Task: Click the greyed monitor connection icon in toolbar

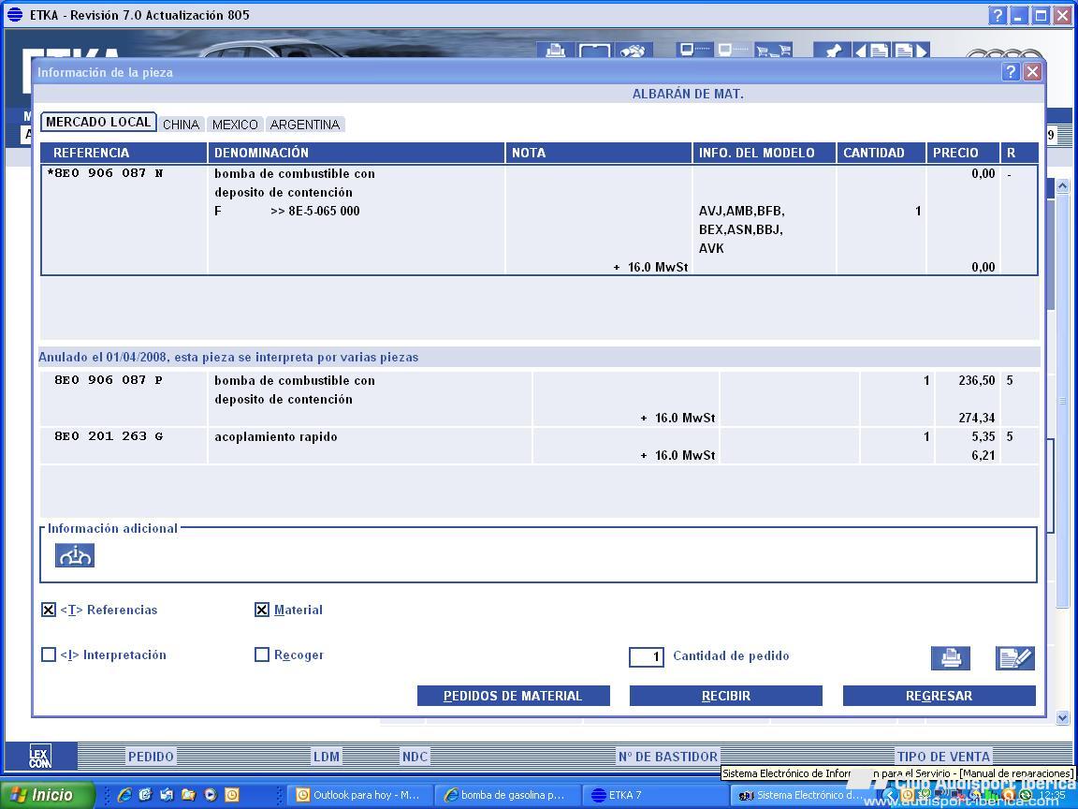Action: pyautogui.click(x=732, y=50)
